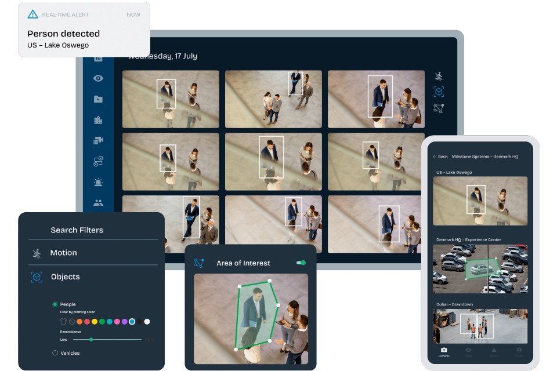Open the Denmark HQ parking lot feed
Viewport: 557px width, 371px height.
coord(480,268)
